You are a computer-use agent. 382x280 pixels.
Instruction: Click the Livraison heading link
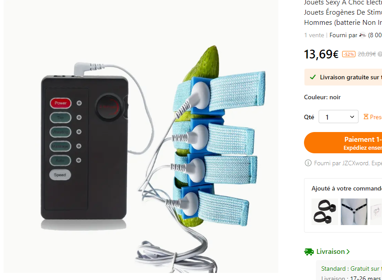click(330, 252)
